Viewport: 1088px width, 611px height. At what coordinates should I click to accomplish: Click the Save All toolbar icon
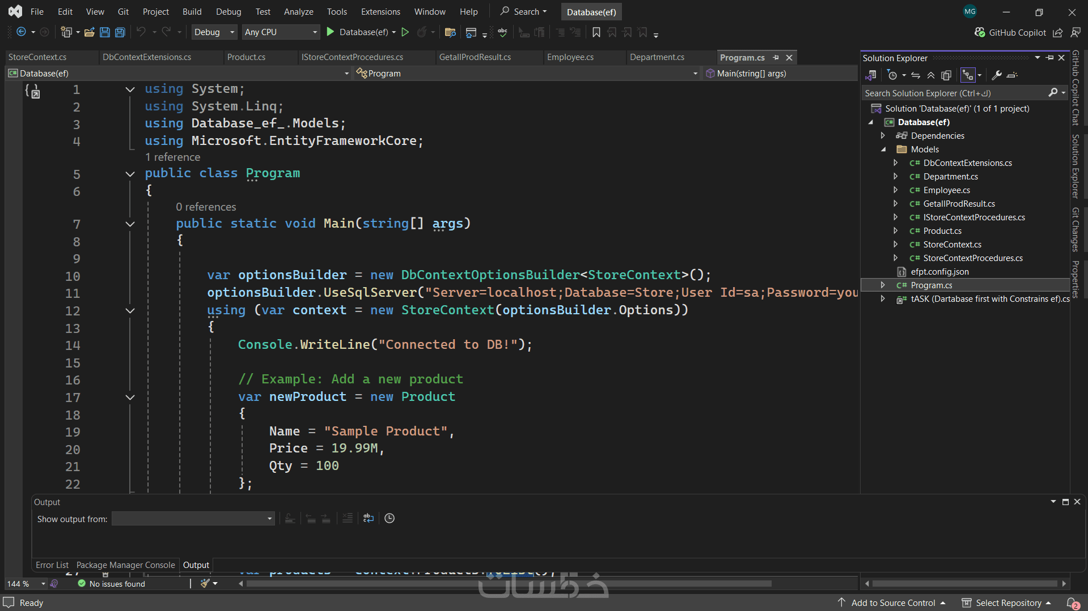tap(120, 32)
